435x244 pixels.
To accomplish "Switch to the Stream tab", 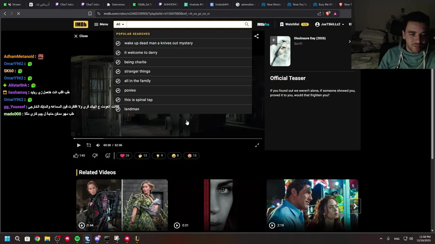I will point(13,4).
